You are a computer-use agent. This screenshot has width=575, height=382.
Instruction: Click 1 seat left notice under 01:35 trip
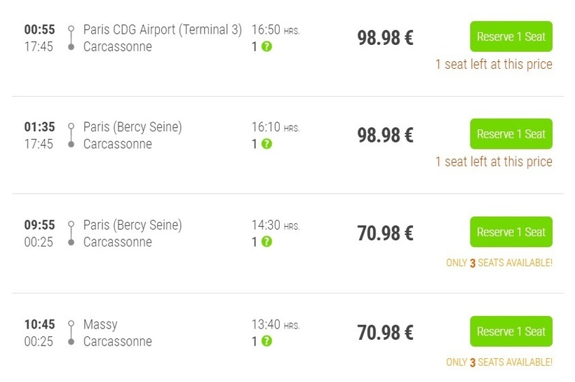(494, 162)
